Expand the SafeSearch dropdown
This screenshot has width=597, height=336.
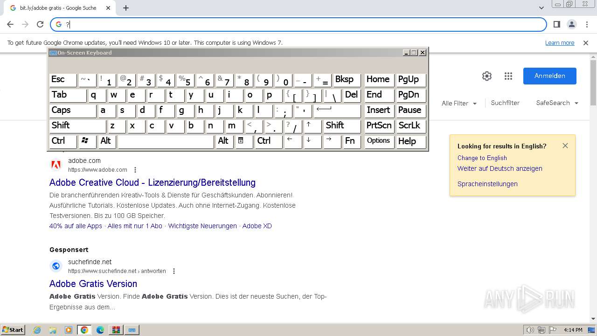(x=557, y=103)
